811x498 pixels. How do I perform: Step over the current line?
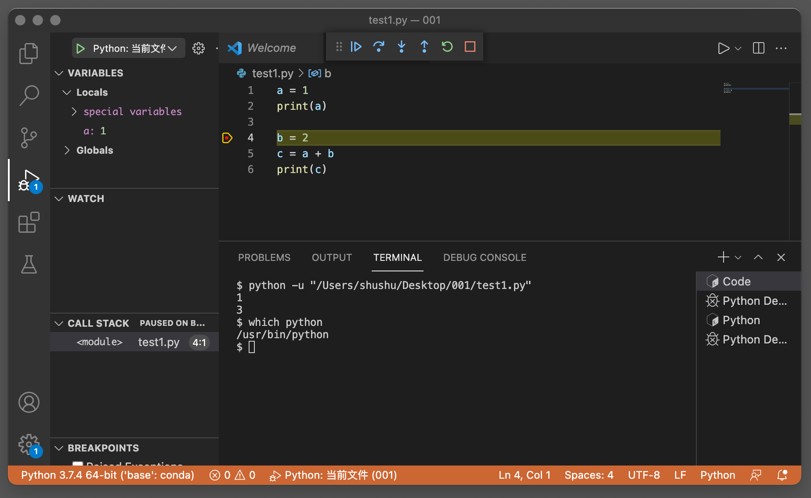coord(379,47)
